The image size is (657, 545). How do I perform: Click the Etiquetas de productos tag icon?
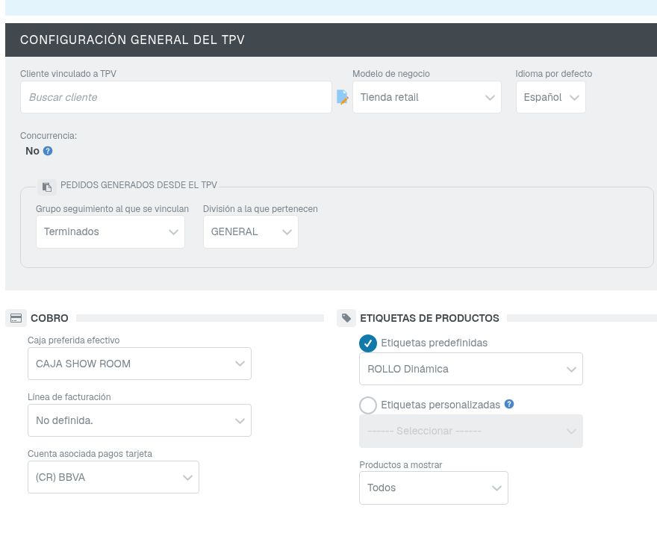point(346,318)
